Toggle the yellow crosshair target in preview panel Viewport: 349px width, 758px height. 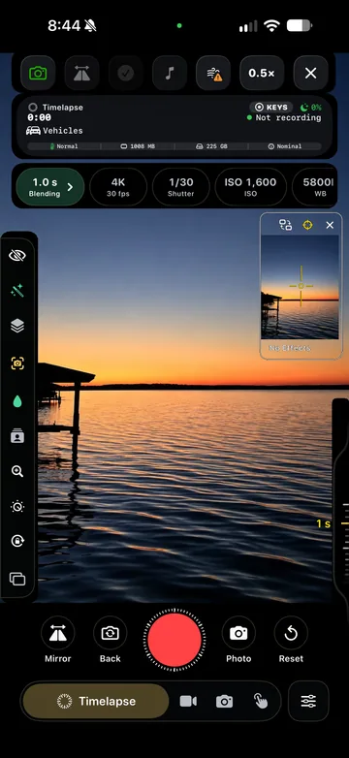coord(307,225)
